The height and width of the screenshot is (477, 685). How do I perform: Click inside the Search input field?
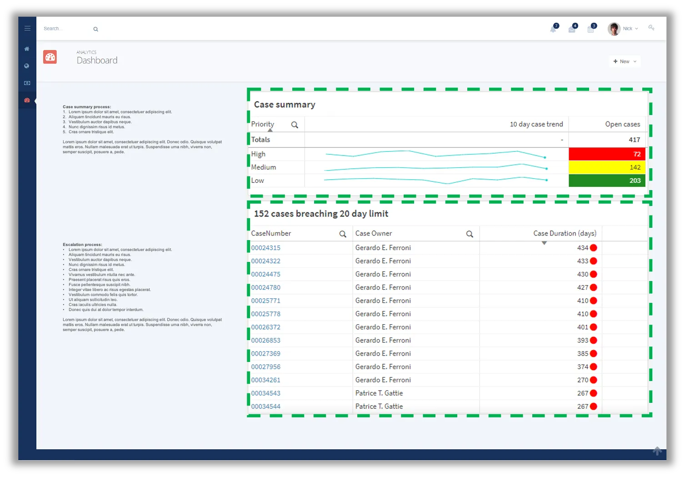pos(64,28)
